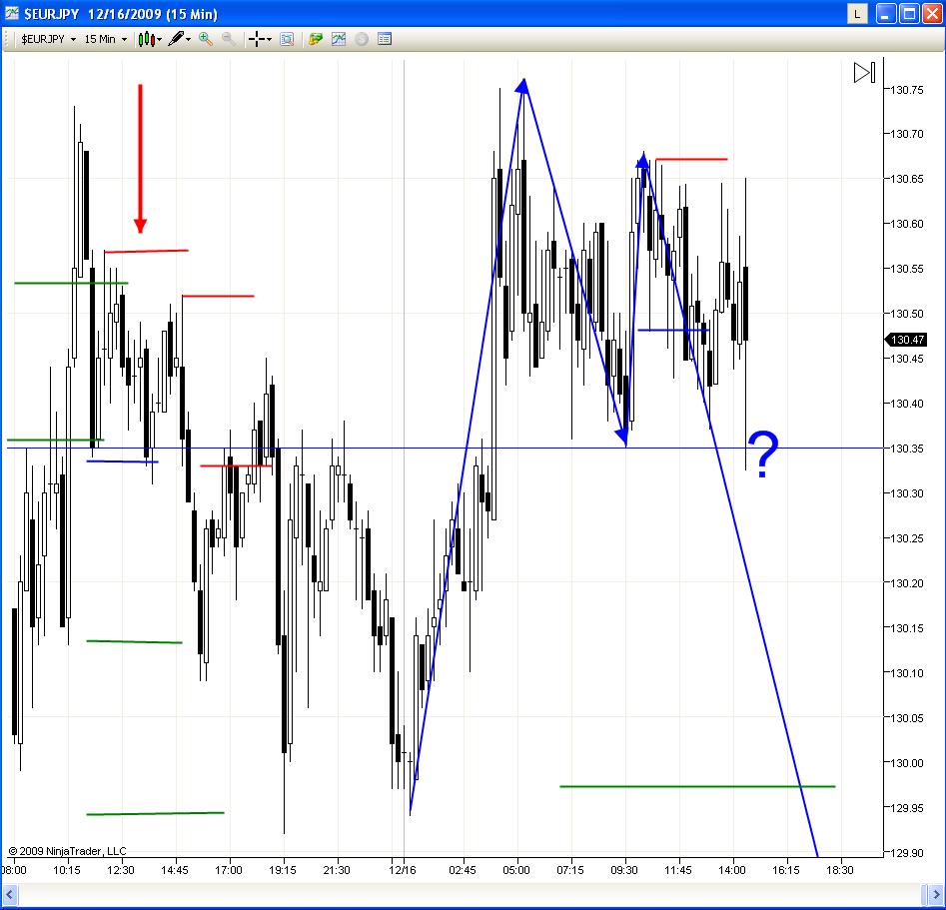The width and height of the screenshot is (946, 910).
Task: Click the 18:30 time axis label
Action: pos(840,870)
